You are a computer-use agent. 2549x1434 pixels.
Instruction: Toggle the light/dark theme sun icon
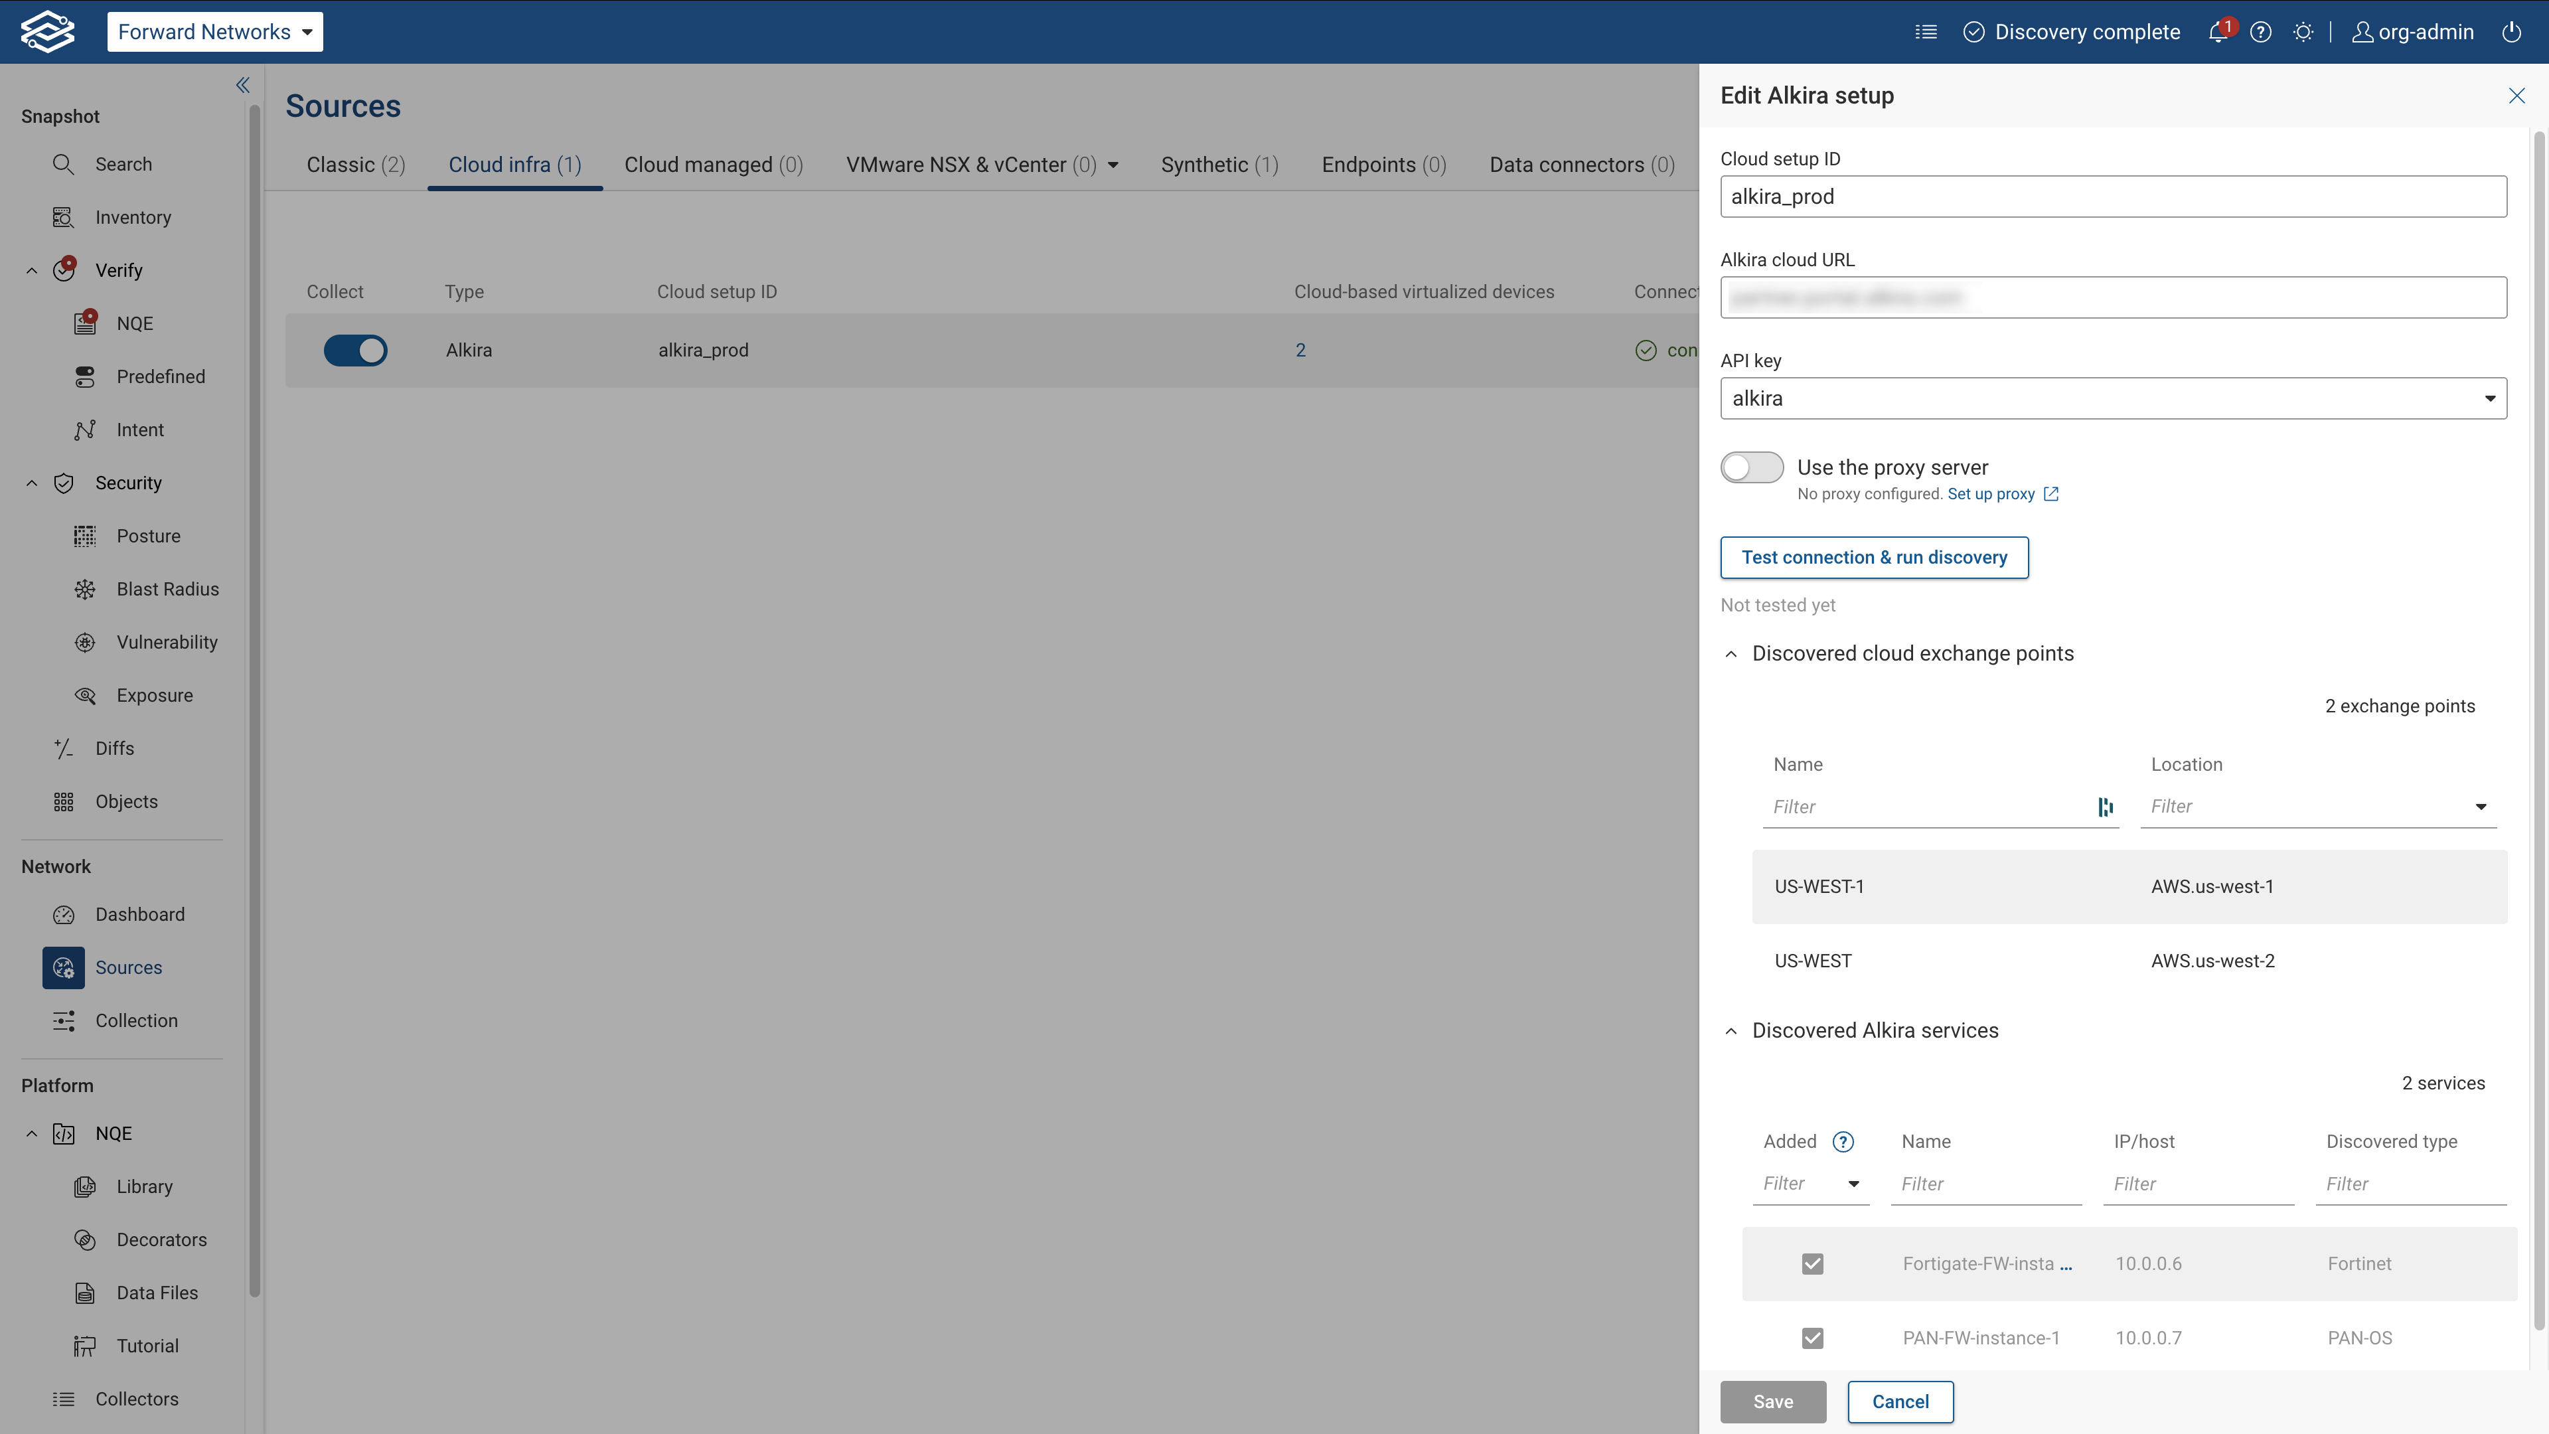2303,33
